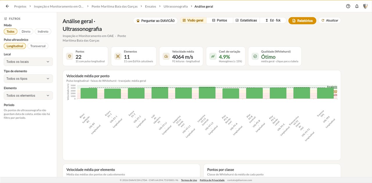Select Transversal pulse filter
Screen dimensions: 372x183
(38, 46)
